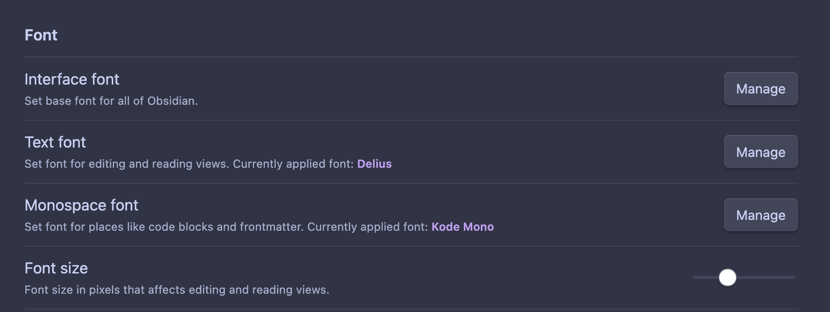
Task: Click the word Obsidian in the description
Action: [x=172, y=101]
